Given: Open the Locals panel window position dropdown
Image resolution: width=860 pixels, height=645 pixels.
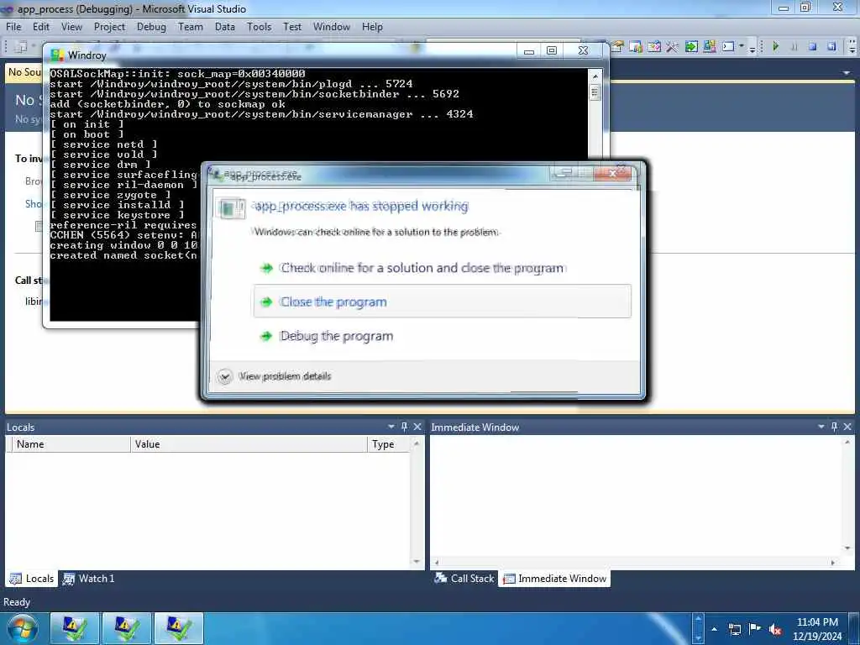Looking at the screenshot, I should click(391, 427).
